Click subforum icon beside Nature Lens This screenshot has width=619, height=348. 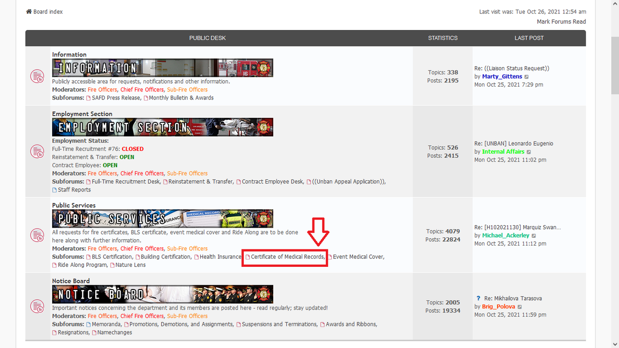point(112,265)
